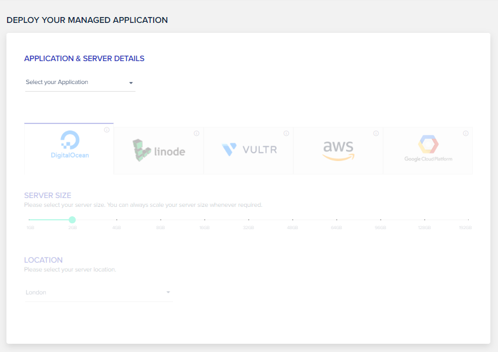Set server size to 128GB mark
Viewport: 498px width, 352px height.
point(425,220)
